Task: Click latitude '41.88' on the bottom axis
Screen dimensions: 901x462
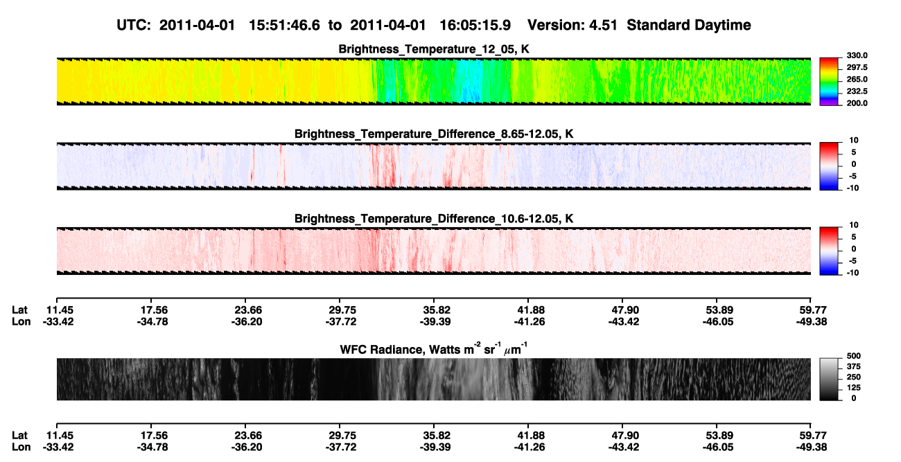Action: 531,435
